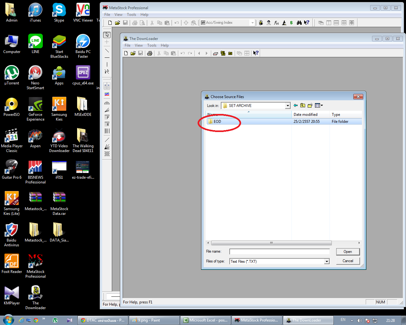Select the Fibonacci arcs tool
406x325 pixels.
point(107,103)
